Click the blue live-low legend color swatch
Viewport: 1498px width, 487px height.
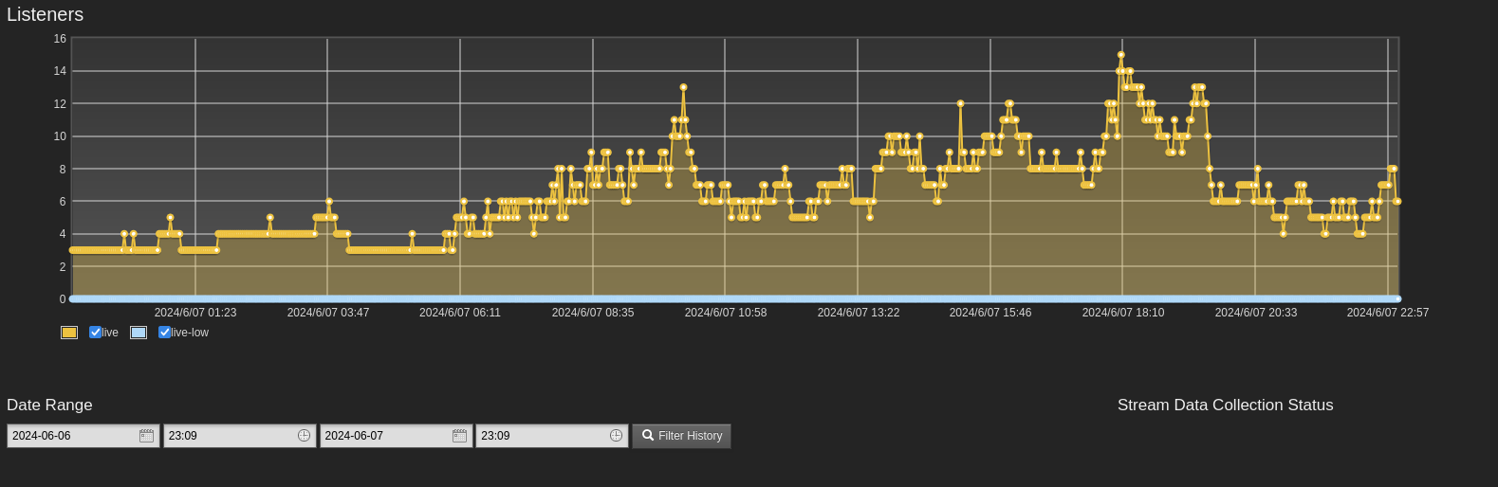(x=139, y=333)
